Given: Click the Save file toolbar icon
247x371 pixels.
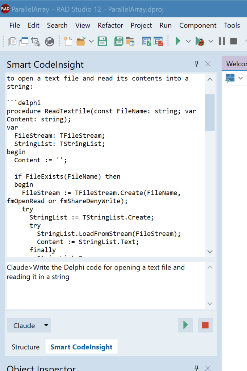Looking at the screenshot, I should point(102,41).
